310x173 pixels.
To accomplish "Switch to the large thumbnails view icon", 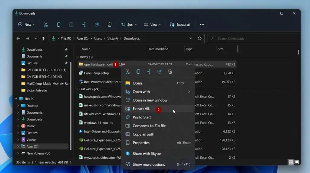I will [x=297, y=162].
